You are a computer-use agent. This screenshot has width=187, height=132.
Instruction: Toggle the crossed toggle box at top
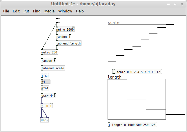coord(58,21)
